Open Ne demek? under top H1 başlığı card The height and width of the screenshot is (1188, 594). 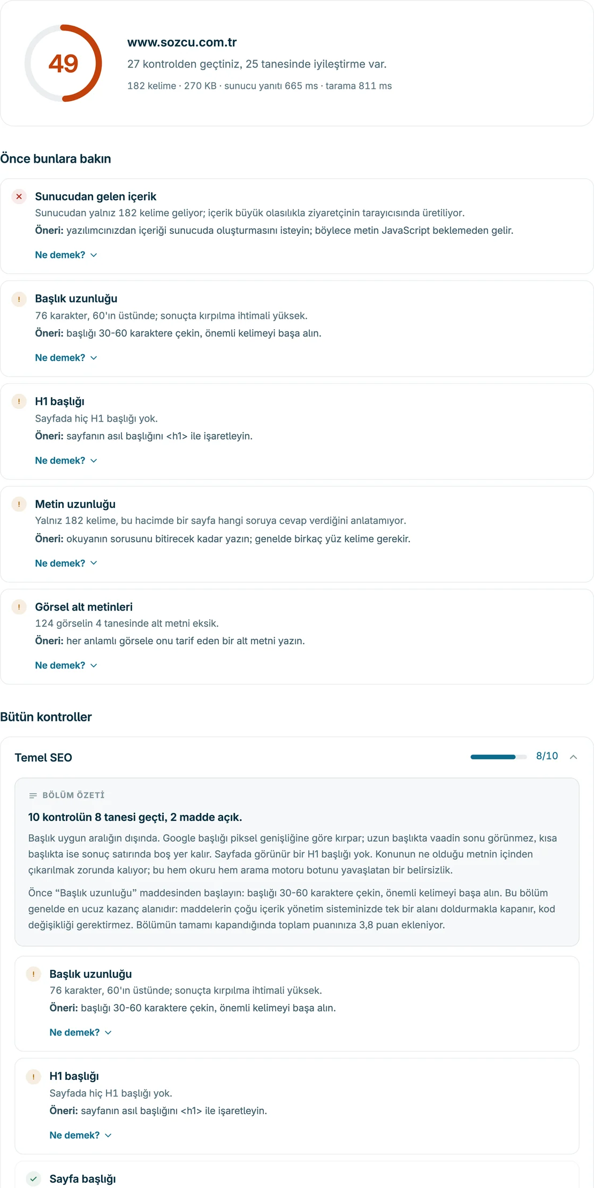[66, 460]
